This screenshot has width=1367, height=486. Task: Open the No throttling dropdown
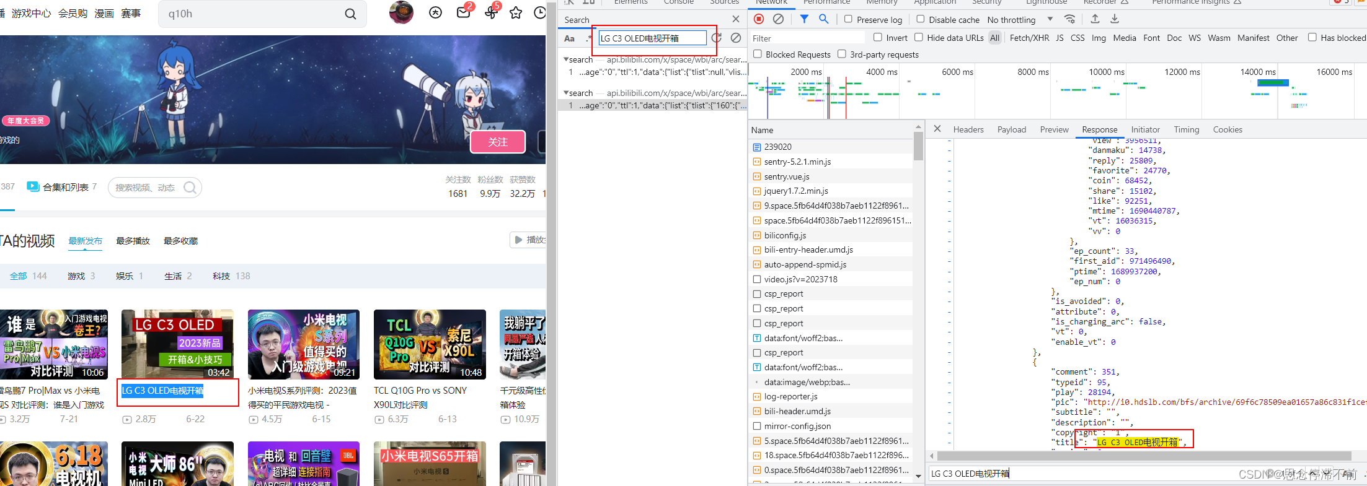click(1020, 20)
